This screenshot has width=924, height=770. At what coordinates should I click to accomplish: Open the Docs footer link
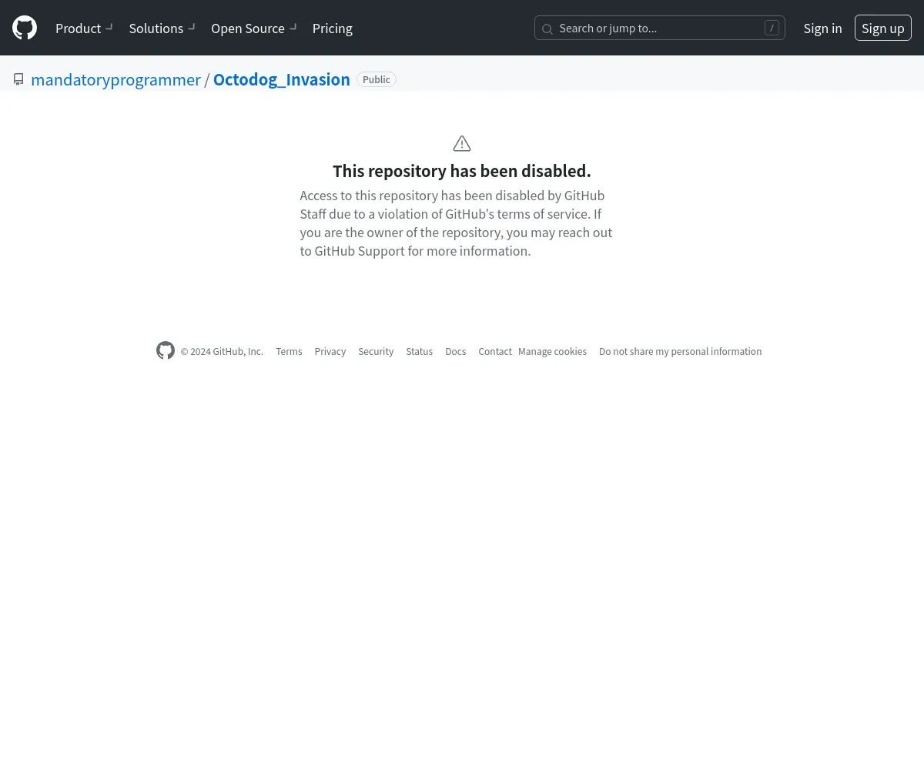(456, 351)
